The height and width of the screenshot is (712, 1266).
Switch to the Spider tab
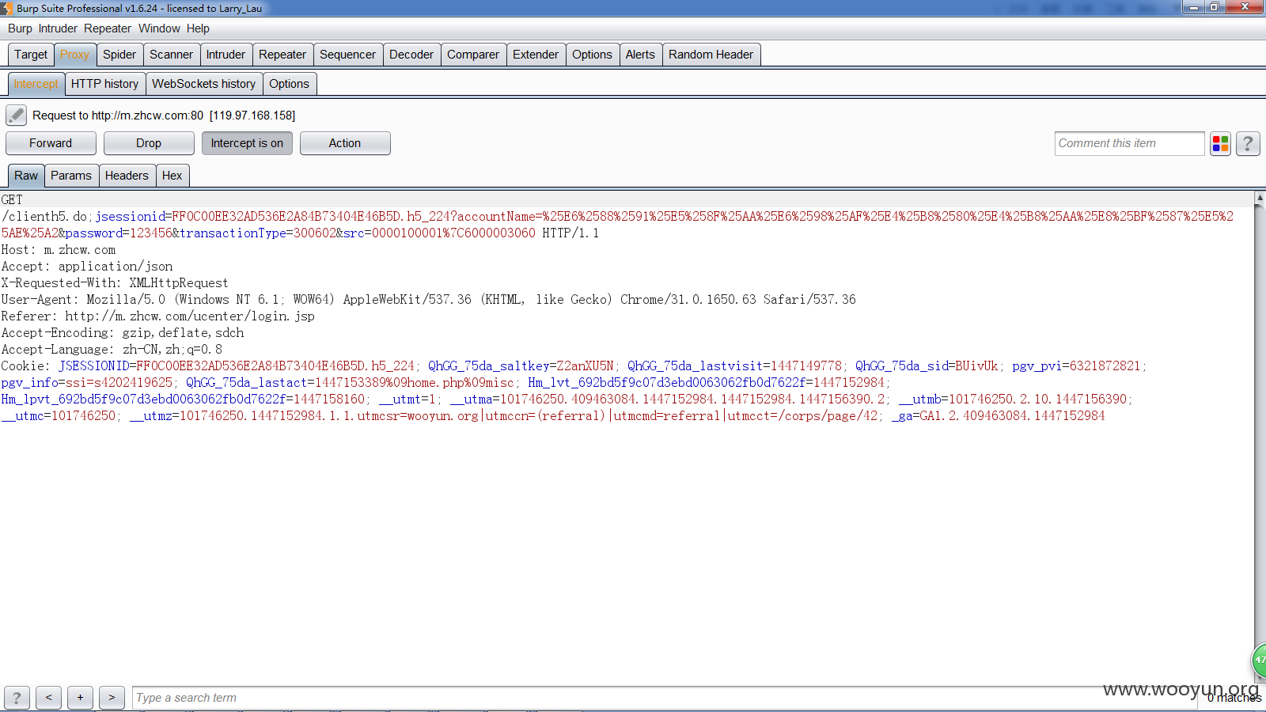tap(119, 55)
